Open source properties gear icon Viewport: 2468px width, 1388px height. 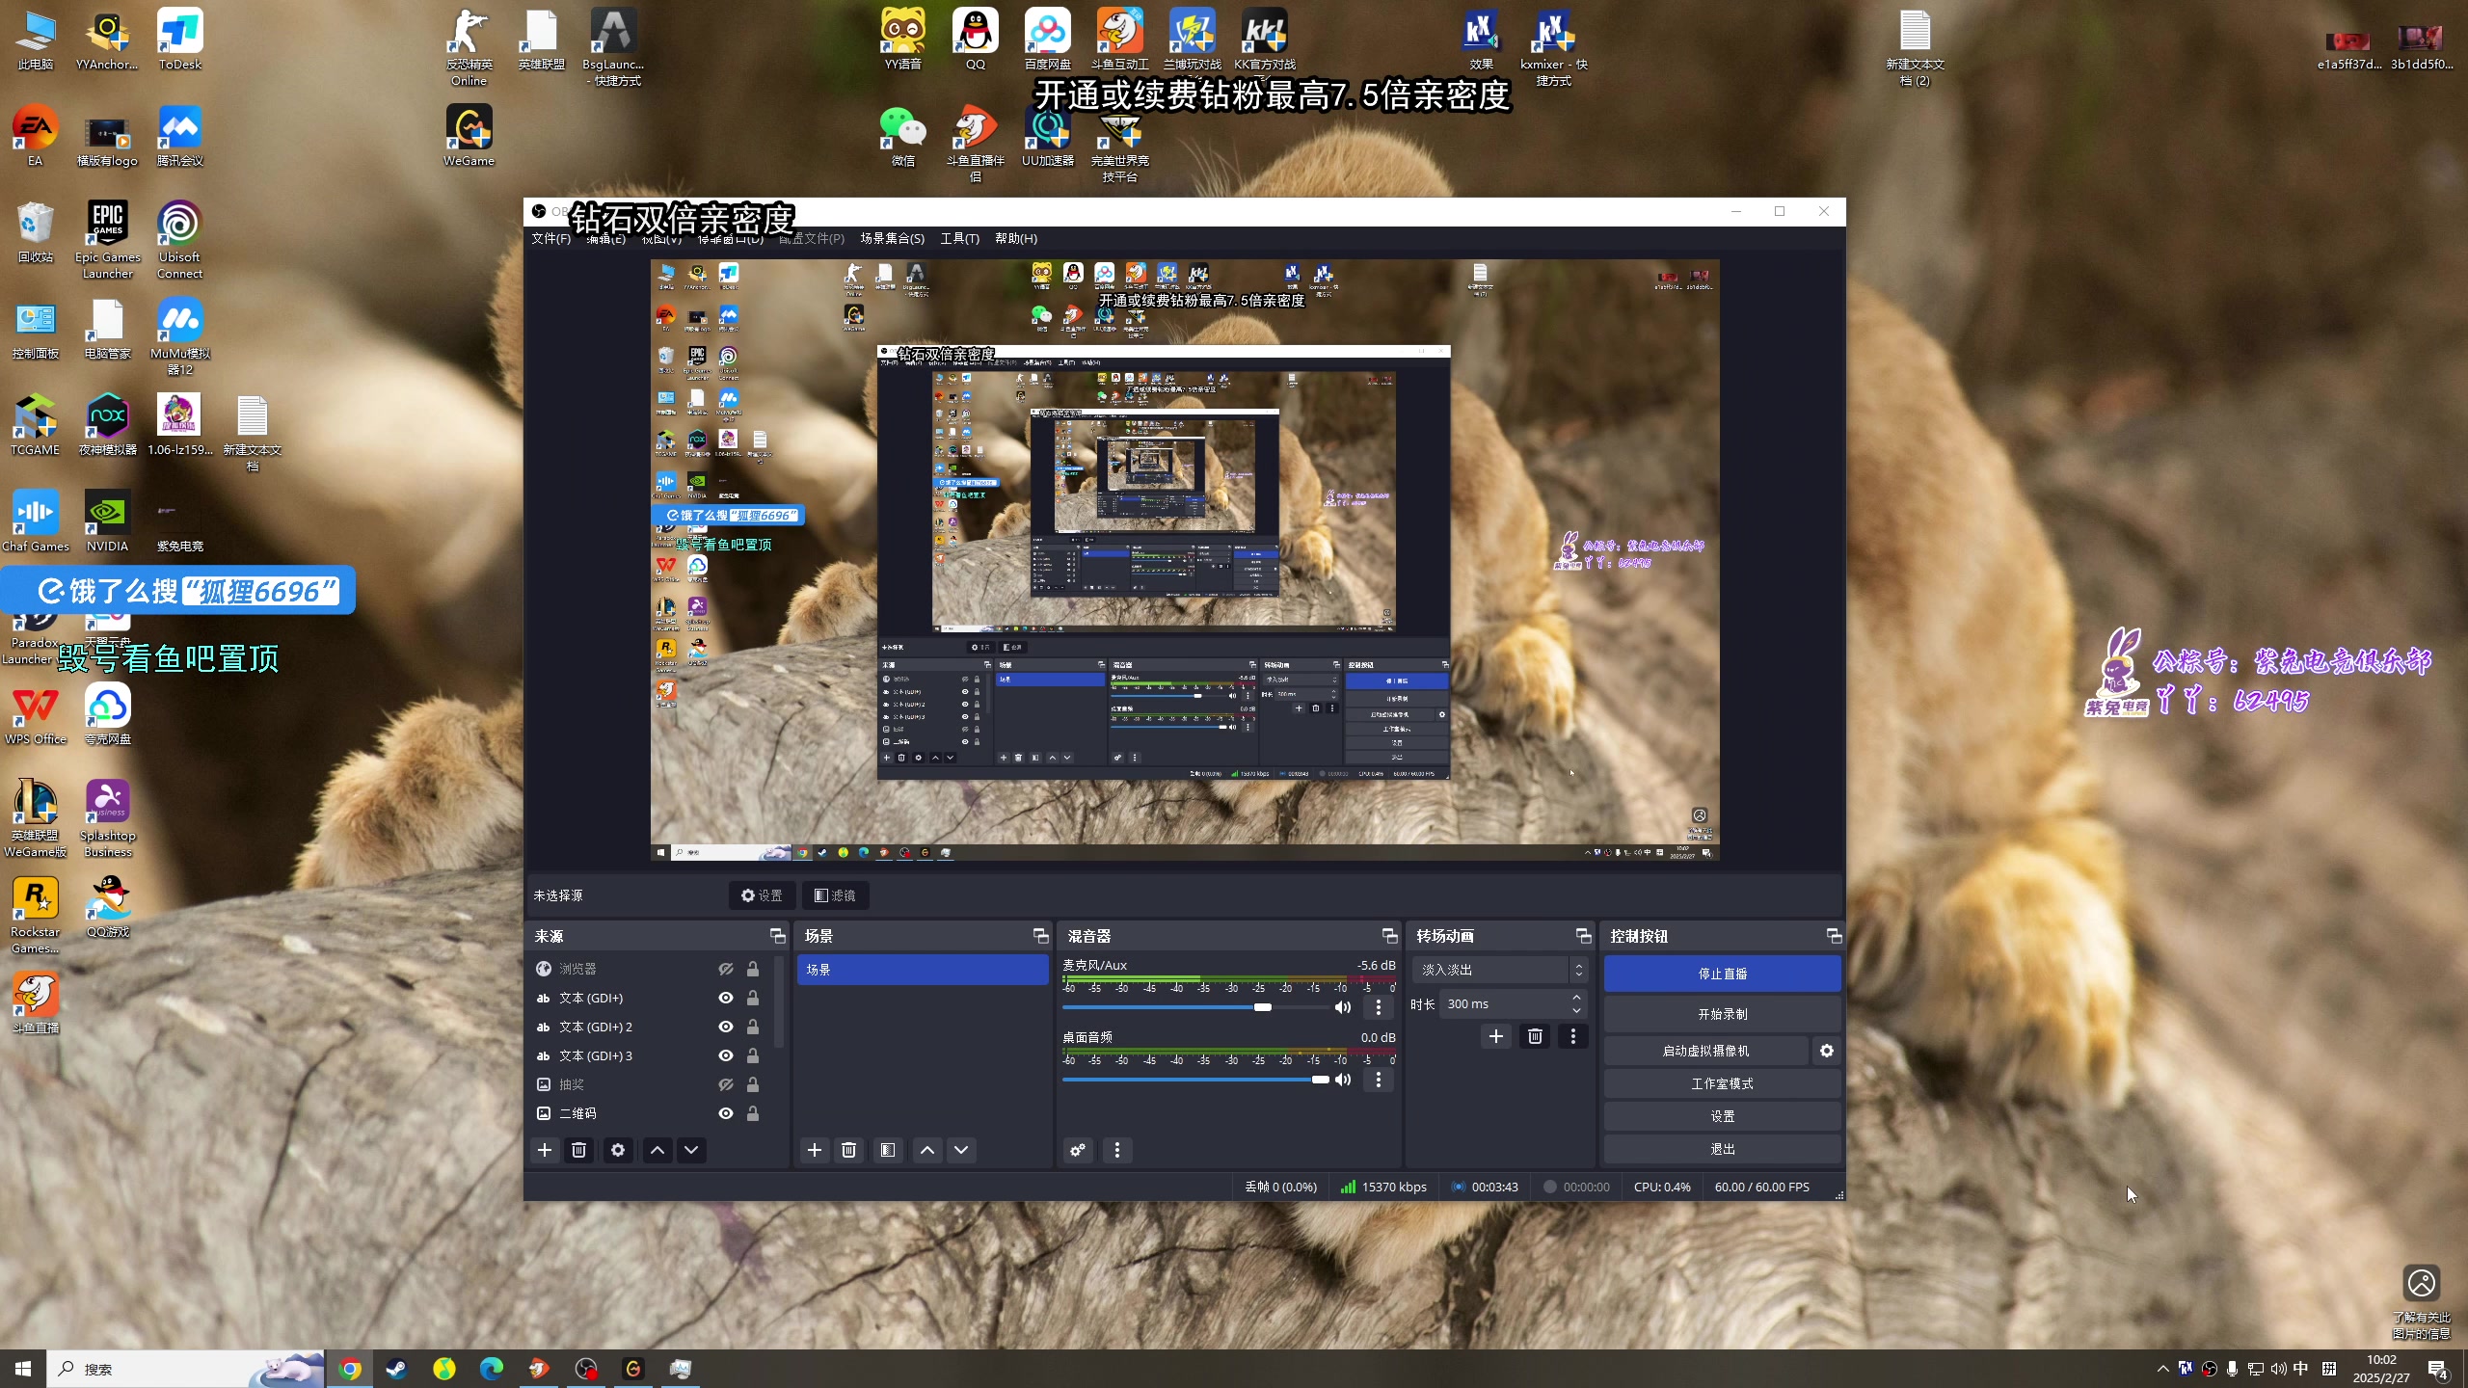[x=618, y=1150]
